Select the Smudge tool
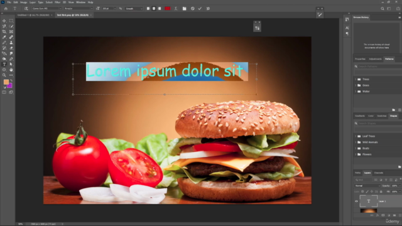 click(x=11, y=53)
